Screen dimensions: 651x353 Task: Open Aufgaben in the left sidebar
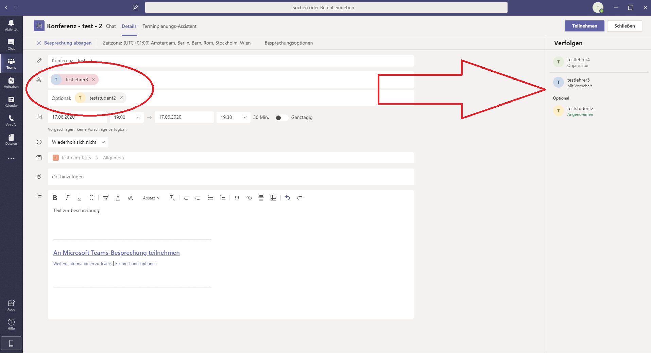pos(11,82)
